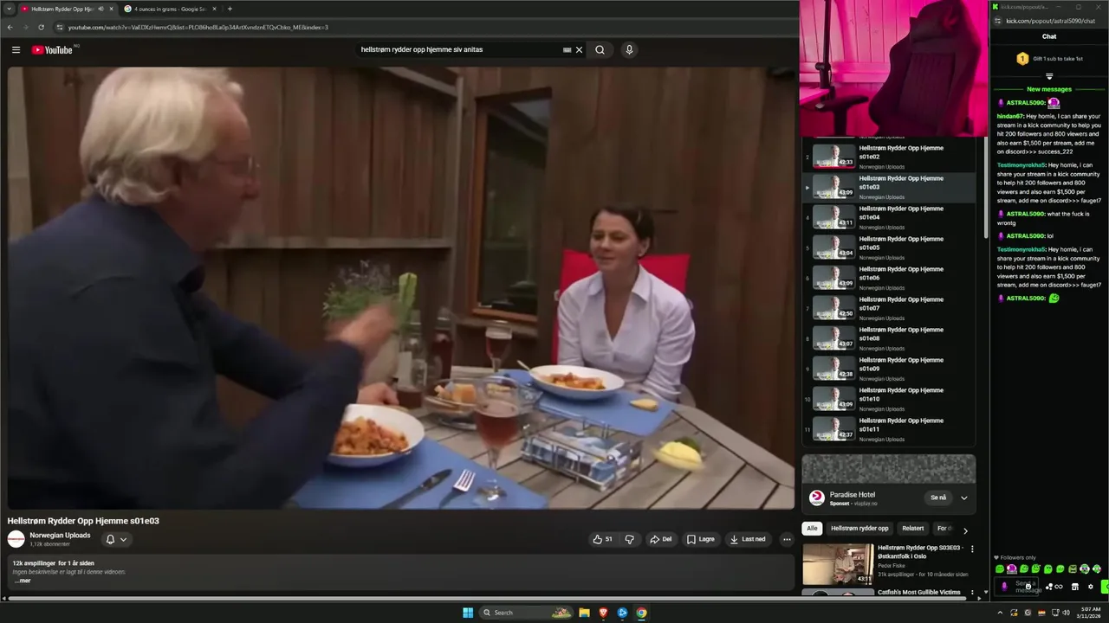The image size is (1109, 623).
Task: Reload the YouTube page
Action: (x=41, y=27)
